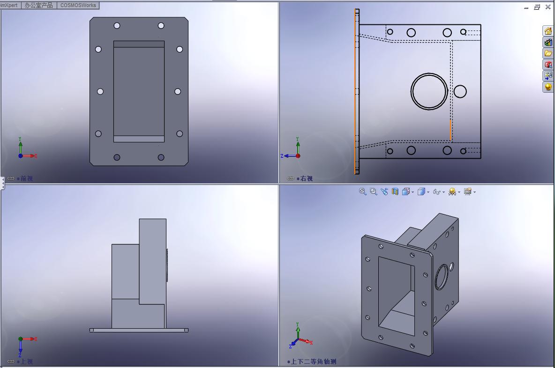Open the Search task pane tab
555x368 pixels.
[x=548, y=65]
